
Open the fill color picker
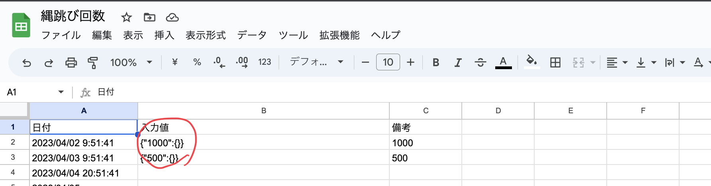[531, 62]
